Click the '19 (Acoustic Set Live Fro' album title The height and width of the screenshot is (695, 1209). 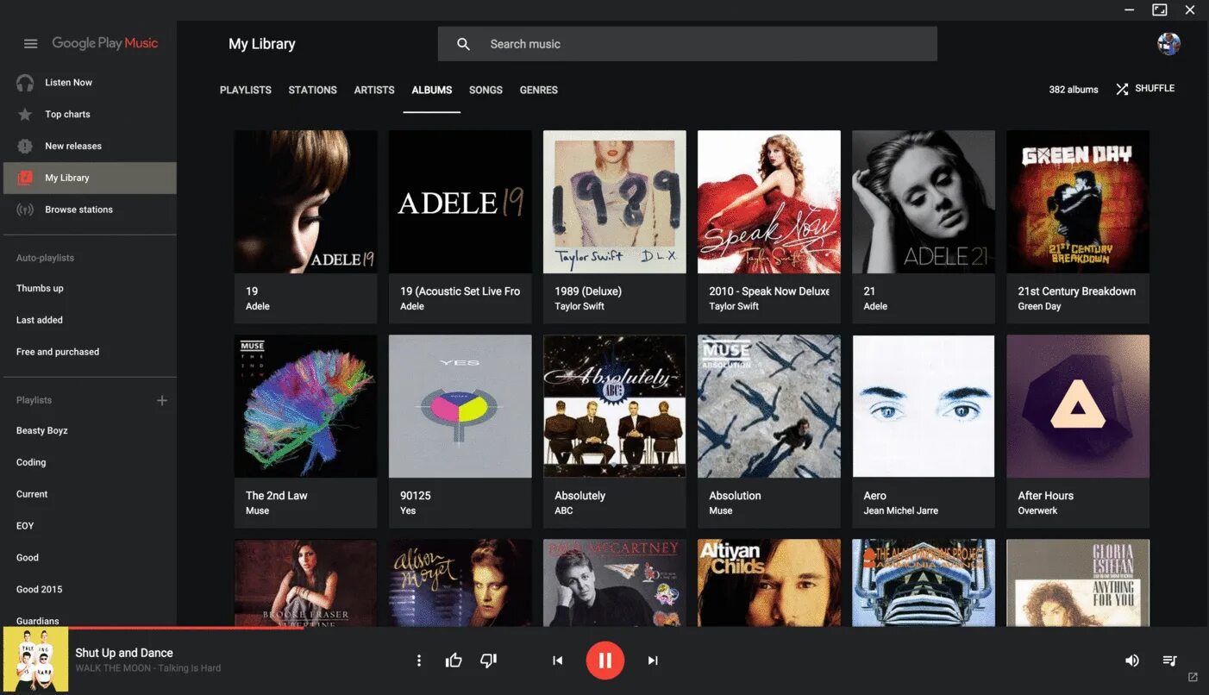[x=460, y=291]
